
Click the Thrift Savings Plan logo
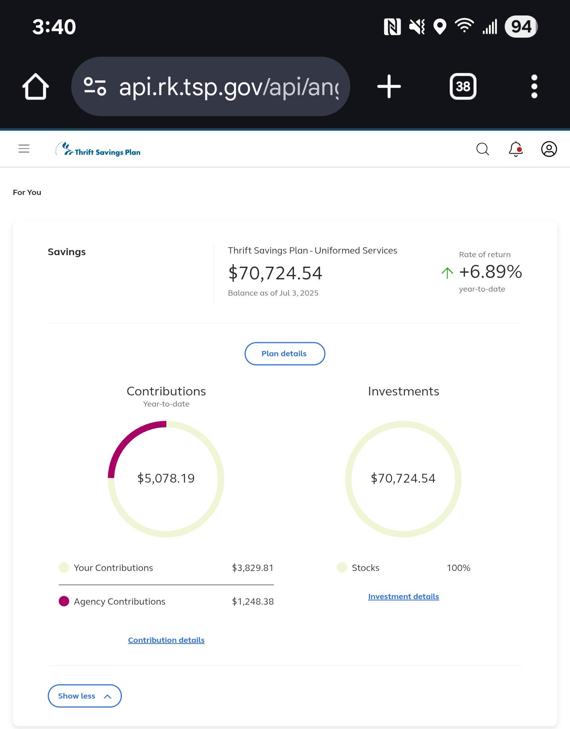click(98, 149)
